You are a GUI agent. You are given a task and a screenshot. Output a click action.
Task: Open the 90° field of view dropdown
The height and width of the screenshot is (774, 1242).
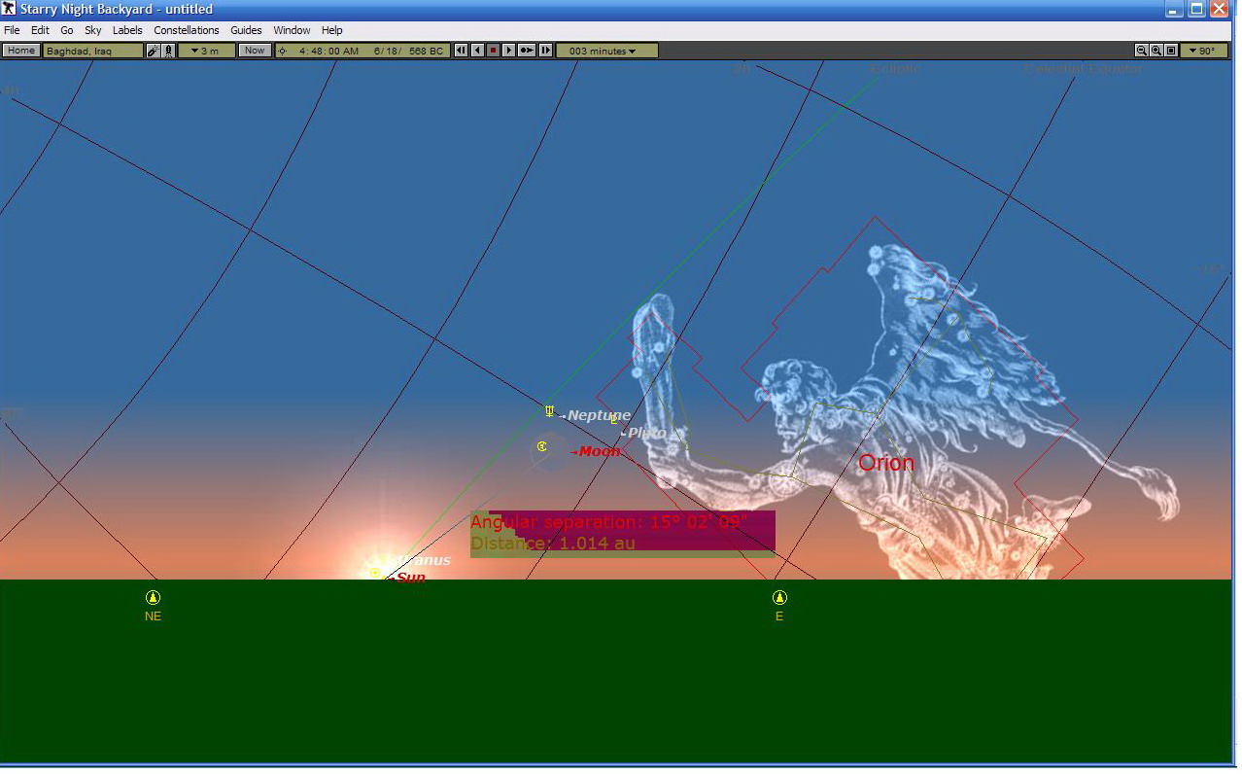1205,51
